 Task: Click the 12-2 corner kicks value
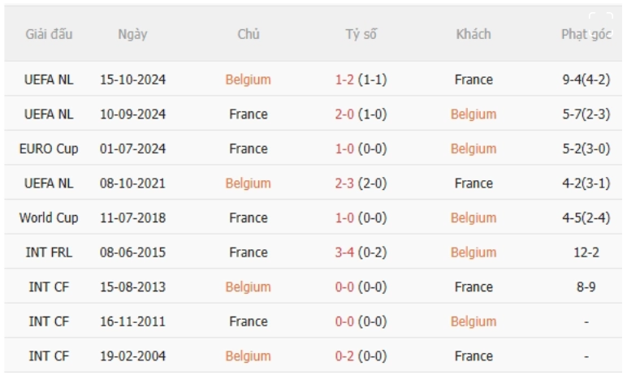(x=586, y=252)
